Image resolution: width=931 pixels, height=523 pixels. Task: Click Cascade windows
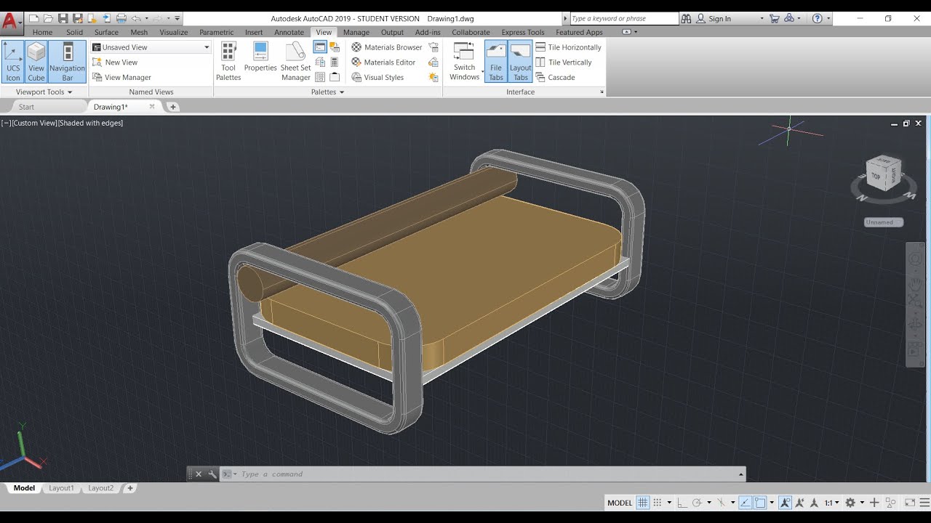(x=555, y=78)
